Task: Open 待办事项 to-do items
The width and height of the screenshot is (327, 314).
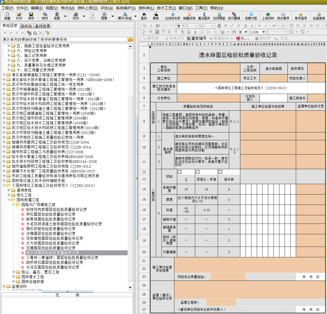Action: point(283,16)
